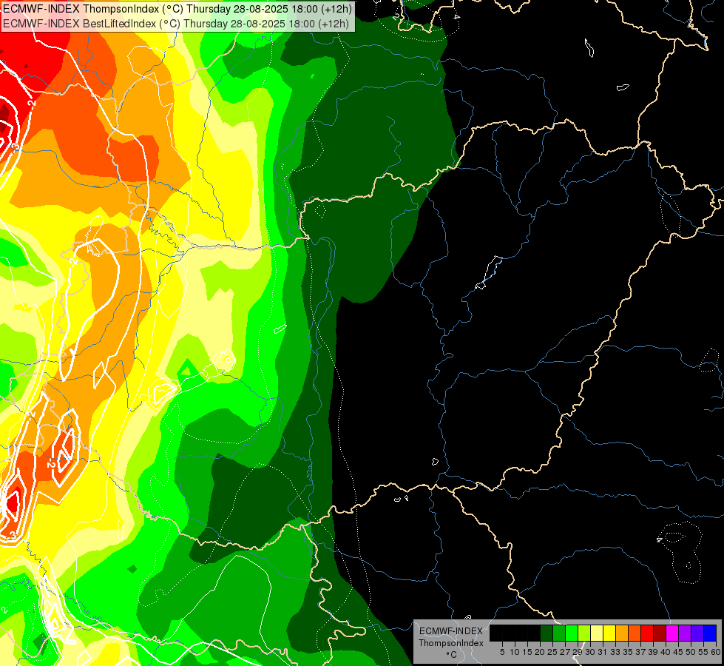This screenshot has width=724, height=666.
Task: Pick the bright green 27–29 legend swatch
Action: (571, 633)
